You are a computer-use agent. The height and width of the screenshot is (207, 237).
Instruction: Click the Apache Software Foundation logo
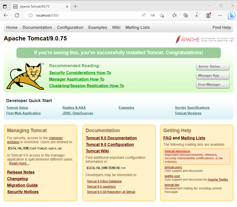[204, 40]
